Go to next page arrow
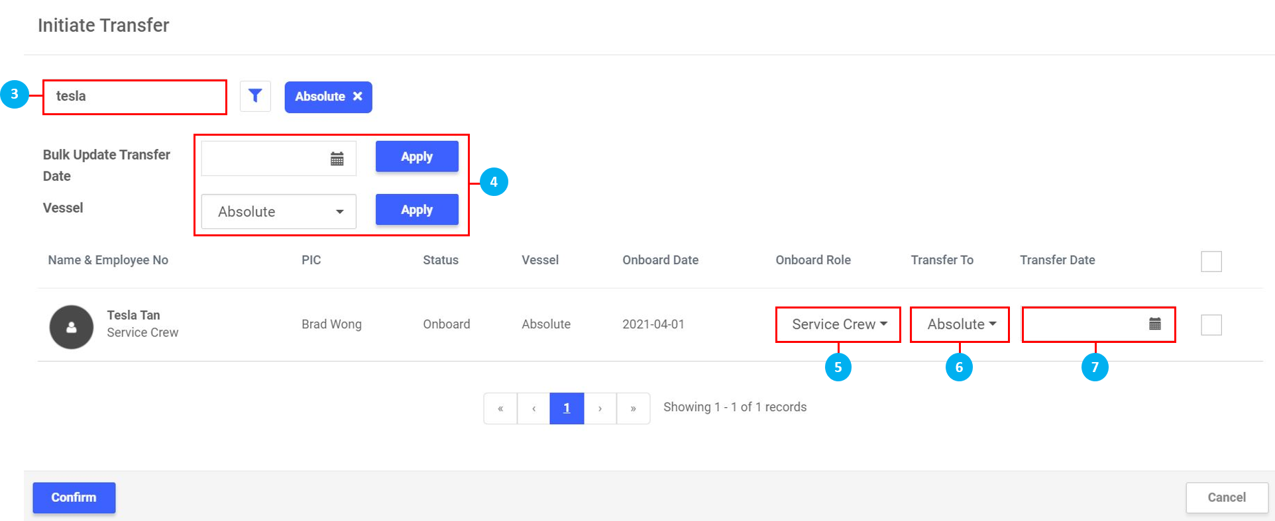The image size is (1275, 521). coord(600,408)
